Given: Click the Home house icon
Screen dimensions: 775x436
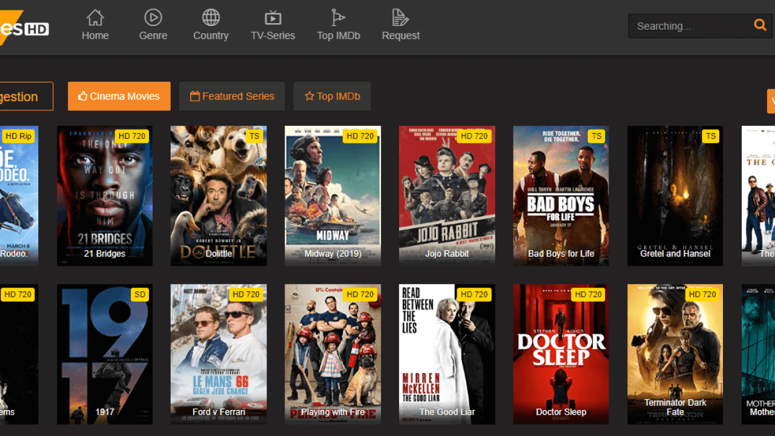Looking at the screenshot, I should pyautogui.click(x=95, y=18).
